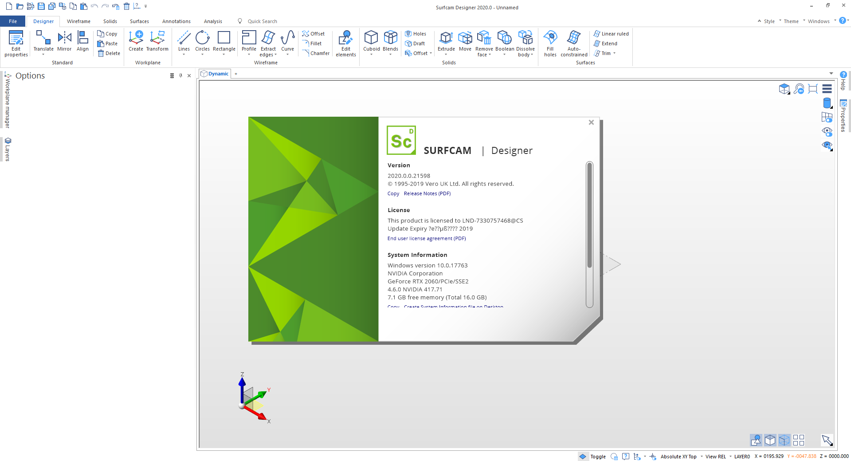The image size is (851, 461).
Task: Click the grayed Undo arrow
Action: pyautogui.click(x=94, y=6)
